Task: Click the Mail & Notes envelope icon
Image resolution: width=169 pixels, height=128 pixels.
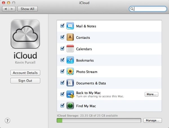Action: tap(70, 26)
